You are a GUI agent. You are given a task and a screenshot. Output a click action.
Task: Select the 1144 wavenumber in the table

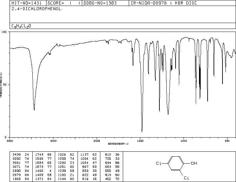62,179
